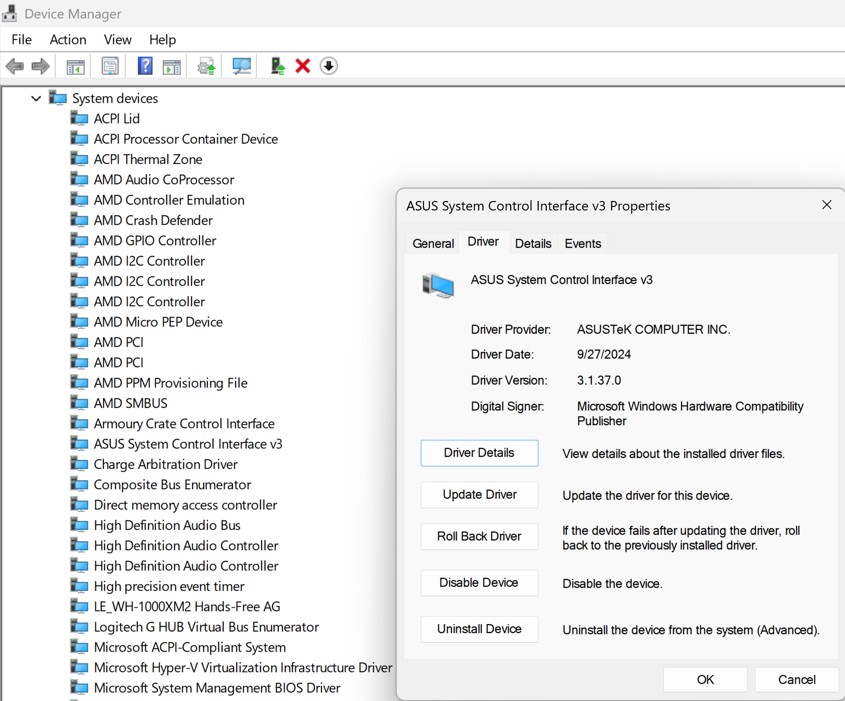This screenshot has height=701, width=845.
Task: Click the Disable Device button
Action: click(x=479, y=583)
